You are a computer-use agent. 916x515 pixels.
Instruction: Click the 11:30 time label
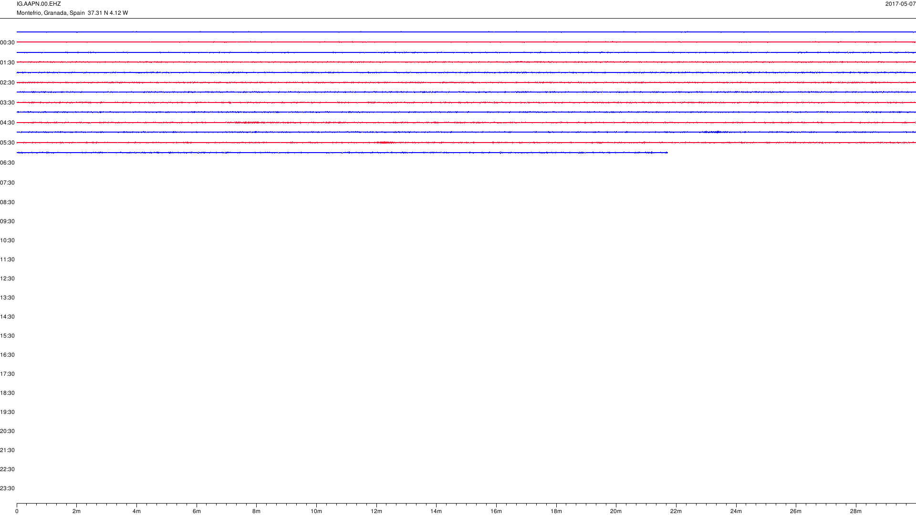tap(7, 259)
